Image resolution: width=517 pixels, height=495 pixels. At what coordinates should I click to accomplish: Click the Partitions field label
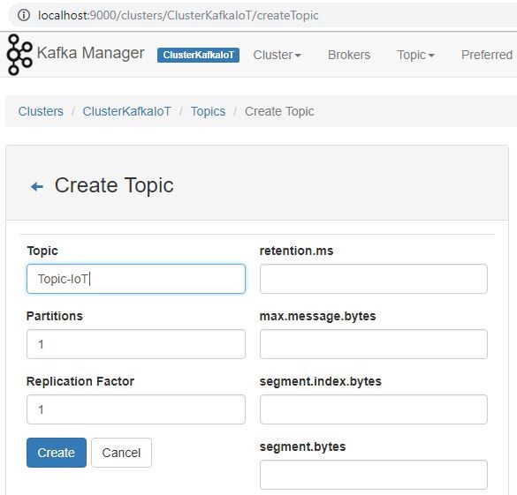[55, 316]
